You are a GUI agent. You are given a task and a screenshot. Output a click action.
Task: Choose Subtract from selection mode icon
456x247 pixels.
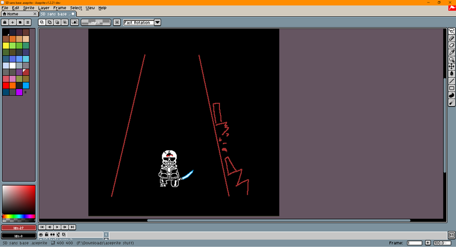pyautogui.click(x=57, y=22)
